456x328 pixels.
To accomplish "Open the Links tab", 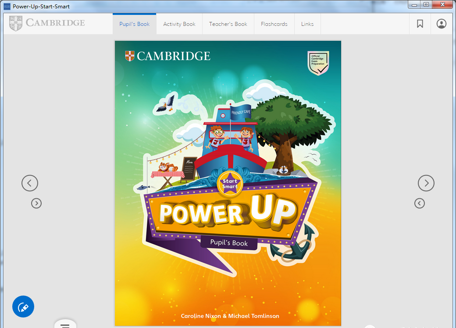I will click(x=307, y=24).
